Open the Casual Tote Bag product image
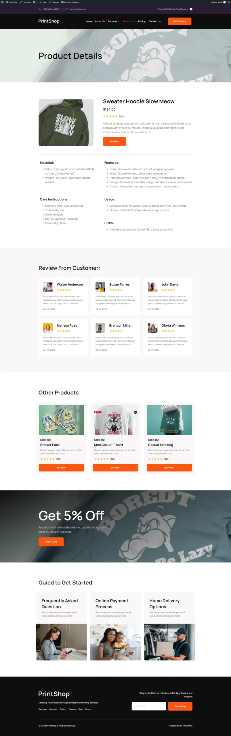Image resolution: width=231 pixels, height=736 pixels. tap(169, 420)
